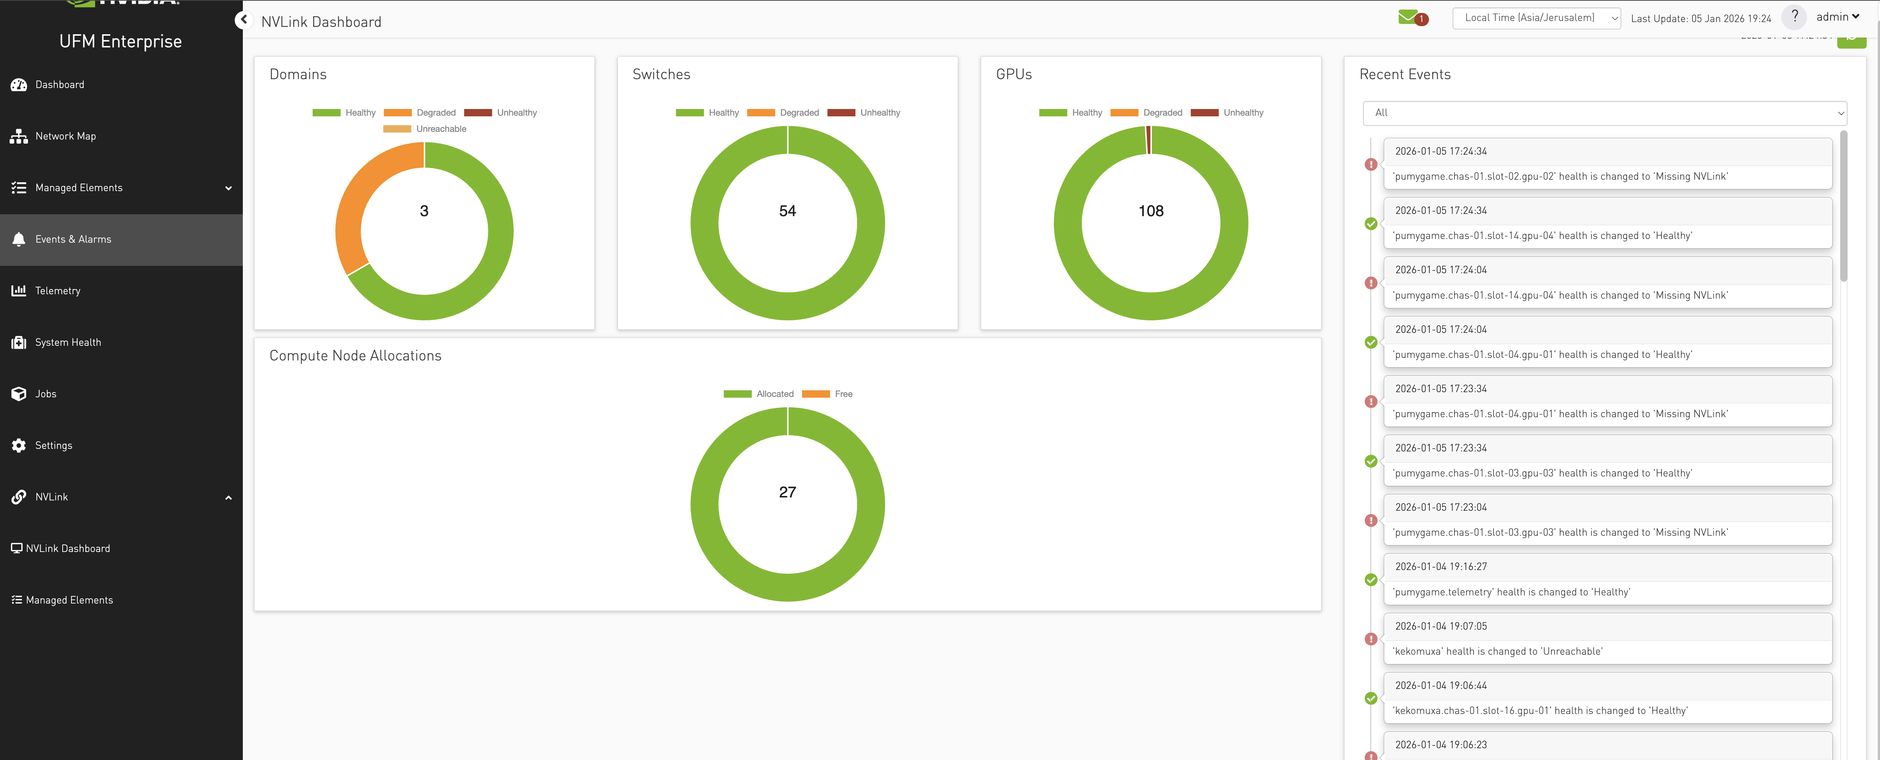Click red alert icon for slot-02.gpu-02 event
This screenshot has width=1880, height=760.
1371,165
